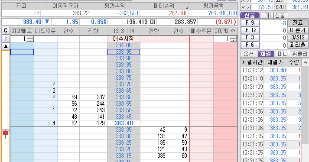
Task: Click the STOP매도 column header
Action: coord(22,31)
